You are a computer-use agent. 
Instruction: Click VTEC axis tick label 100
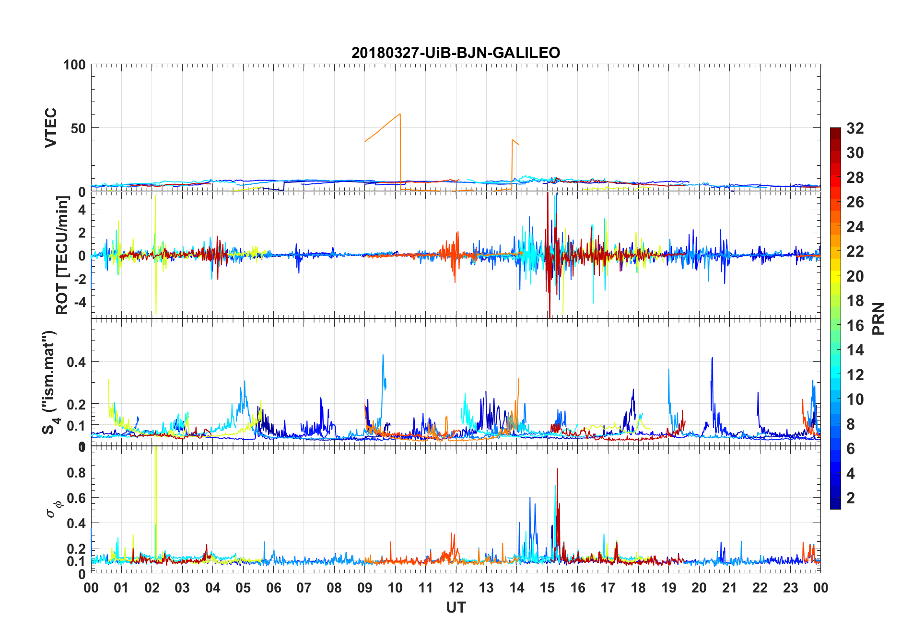pyautogui.click(x=74, y=65)
